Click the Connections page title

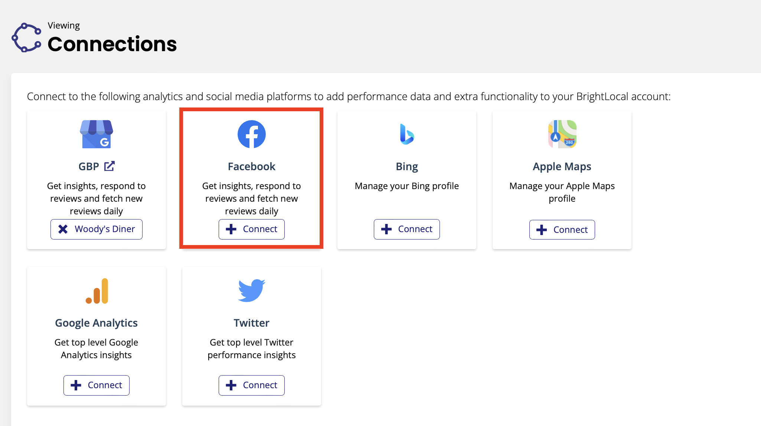pyautogui.click(x=112, y=44)
